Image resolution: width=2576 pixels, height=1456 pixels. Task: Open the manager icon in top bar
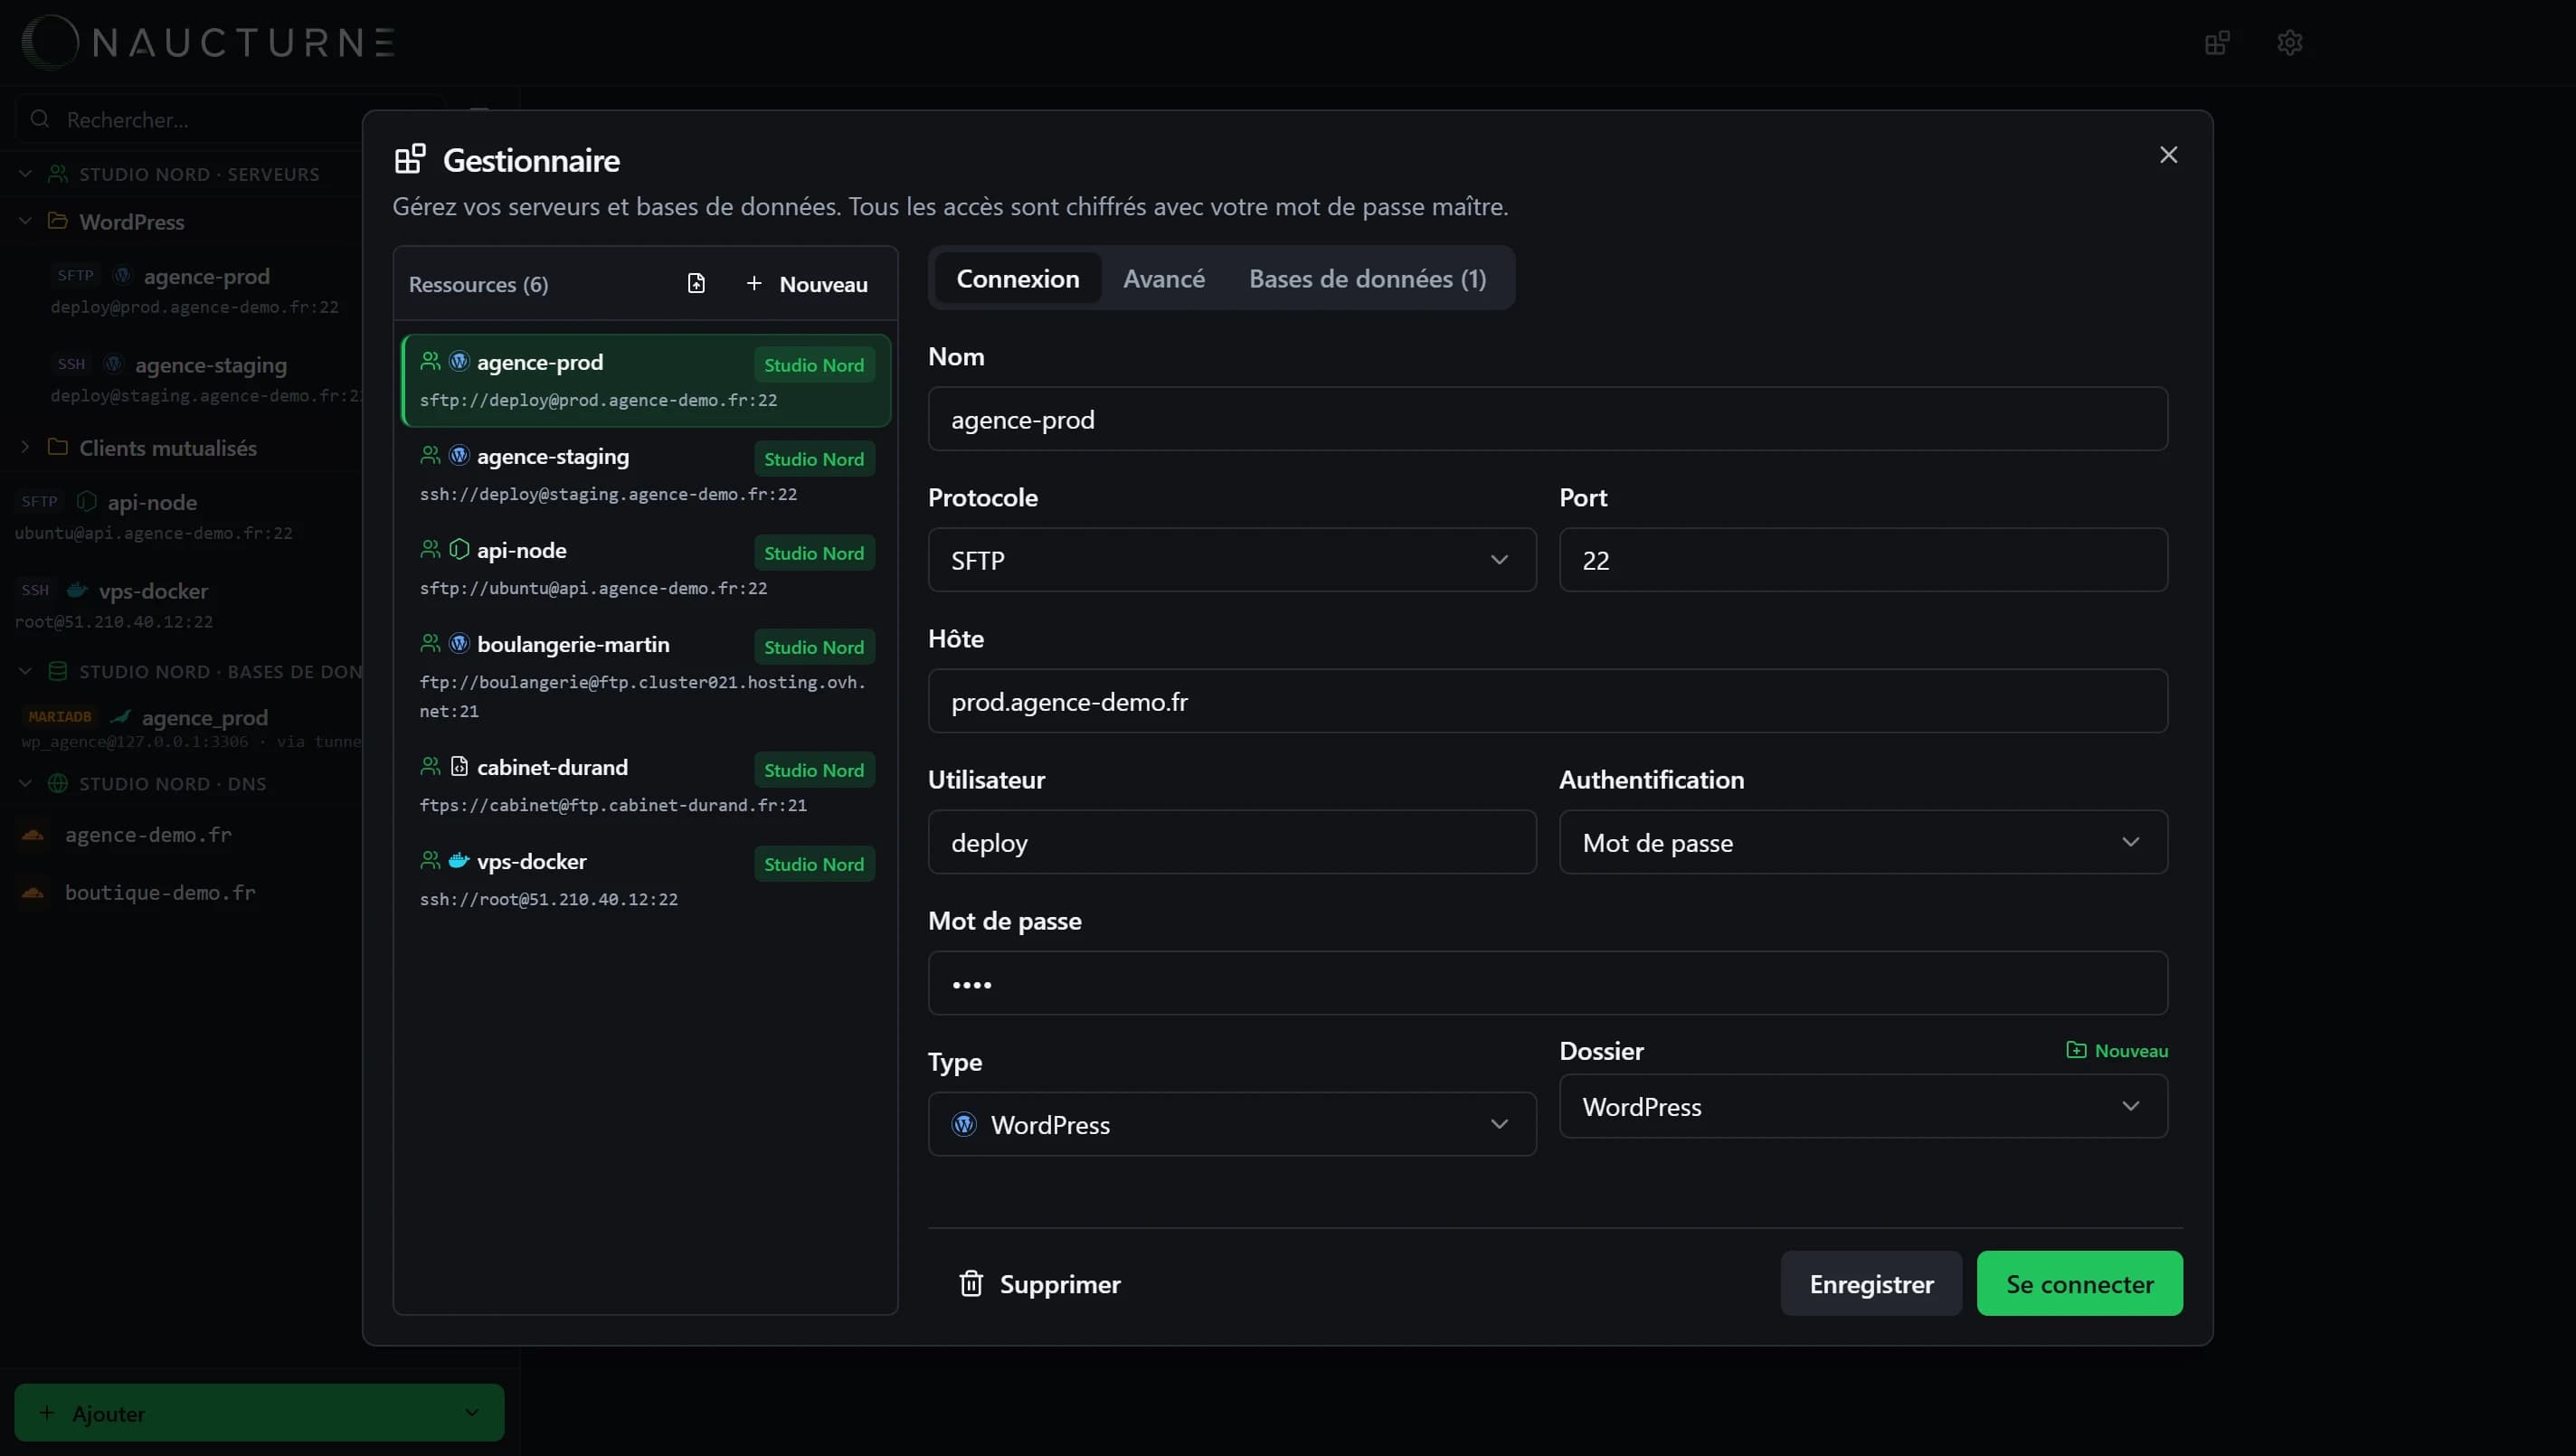[x=2217, y=43]
